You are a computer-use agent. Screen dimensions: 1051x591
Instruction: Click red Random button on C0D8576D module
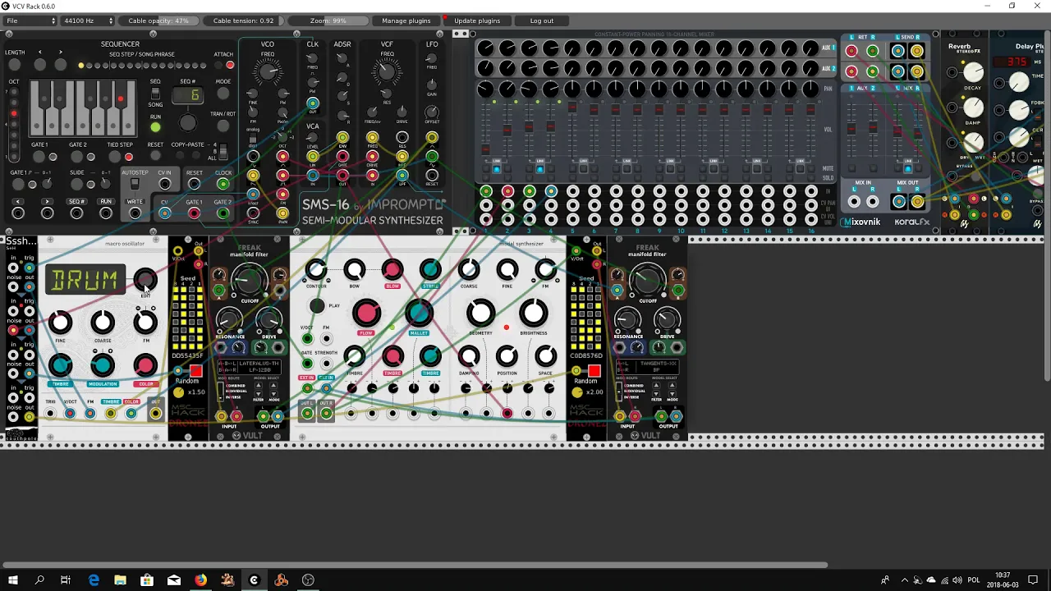point(594,371)
